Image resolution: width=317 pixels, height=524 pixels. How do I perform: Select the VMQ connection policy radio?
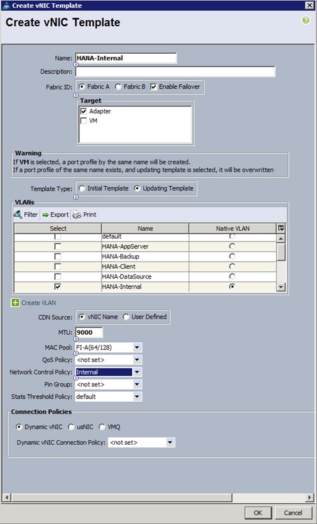pyautogui.click(x=101, y=427)
